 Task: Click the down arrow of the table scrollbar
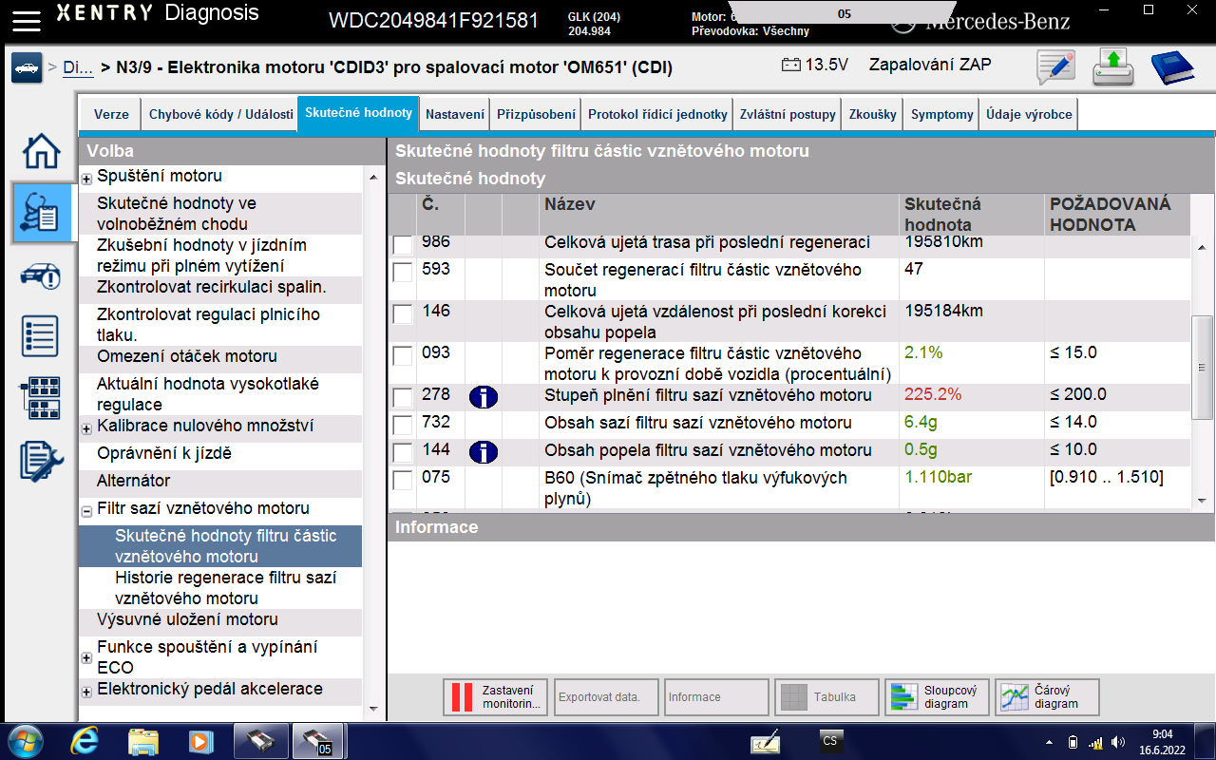[x=1202, y=500]
